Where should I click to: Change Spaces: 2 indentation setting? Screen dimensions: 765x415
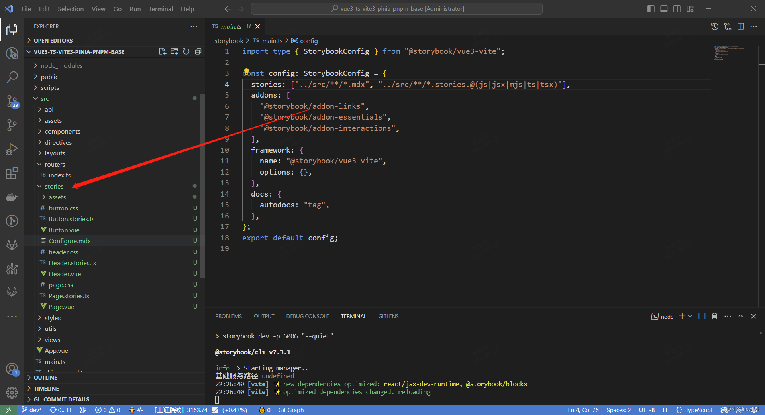(x=618, y=410)
